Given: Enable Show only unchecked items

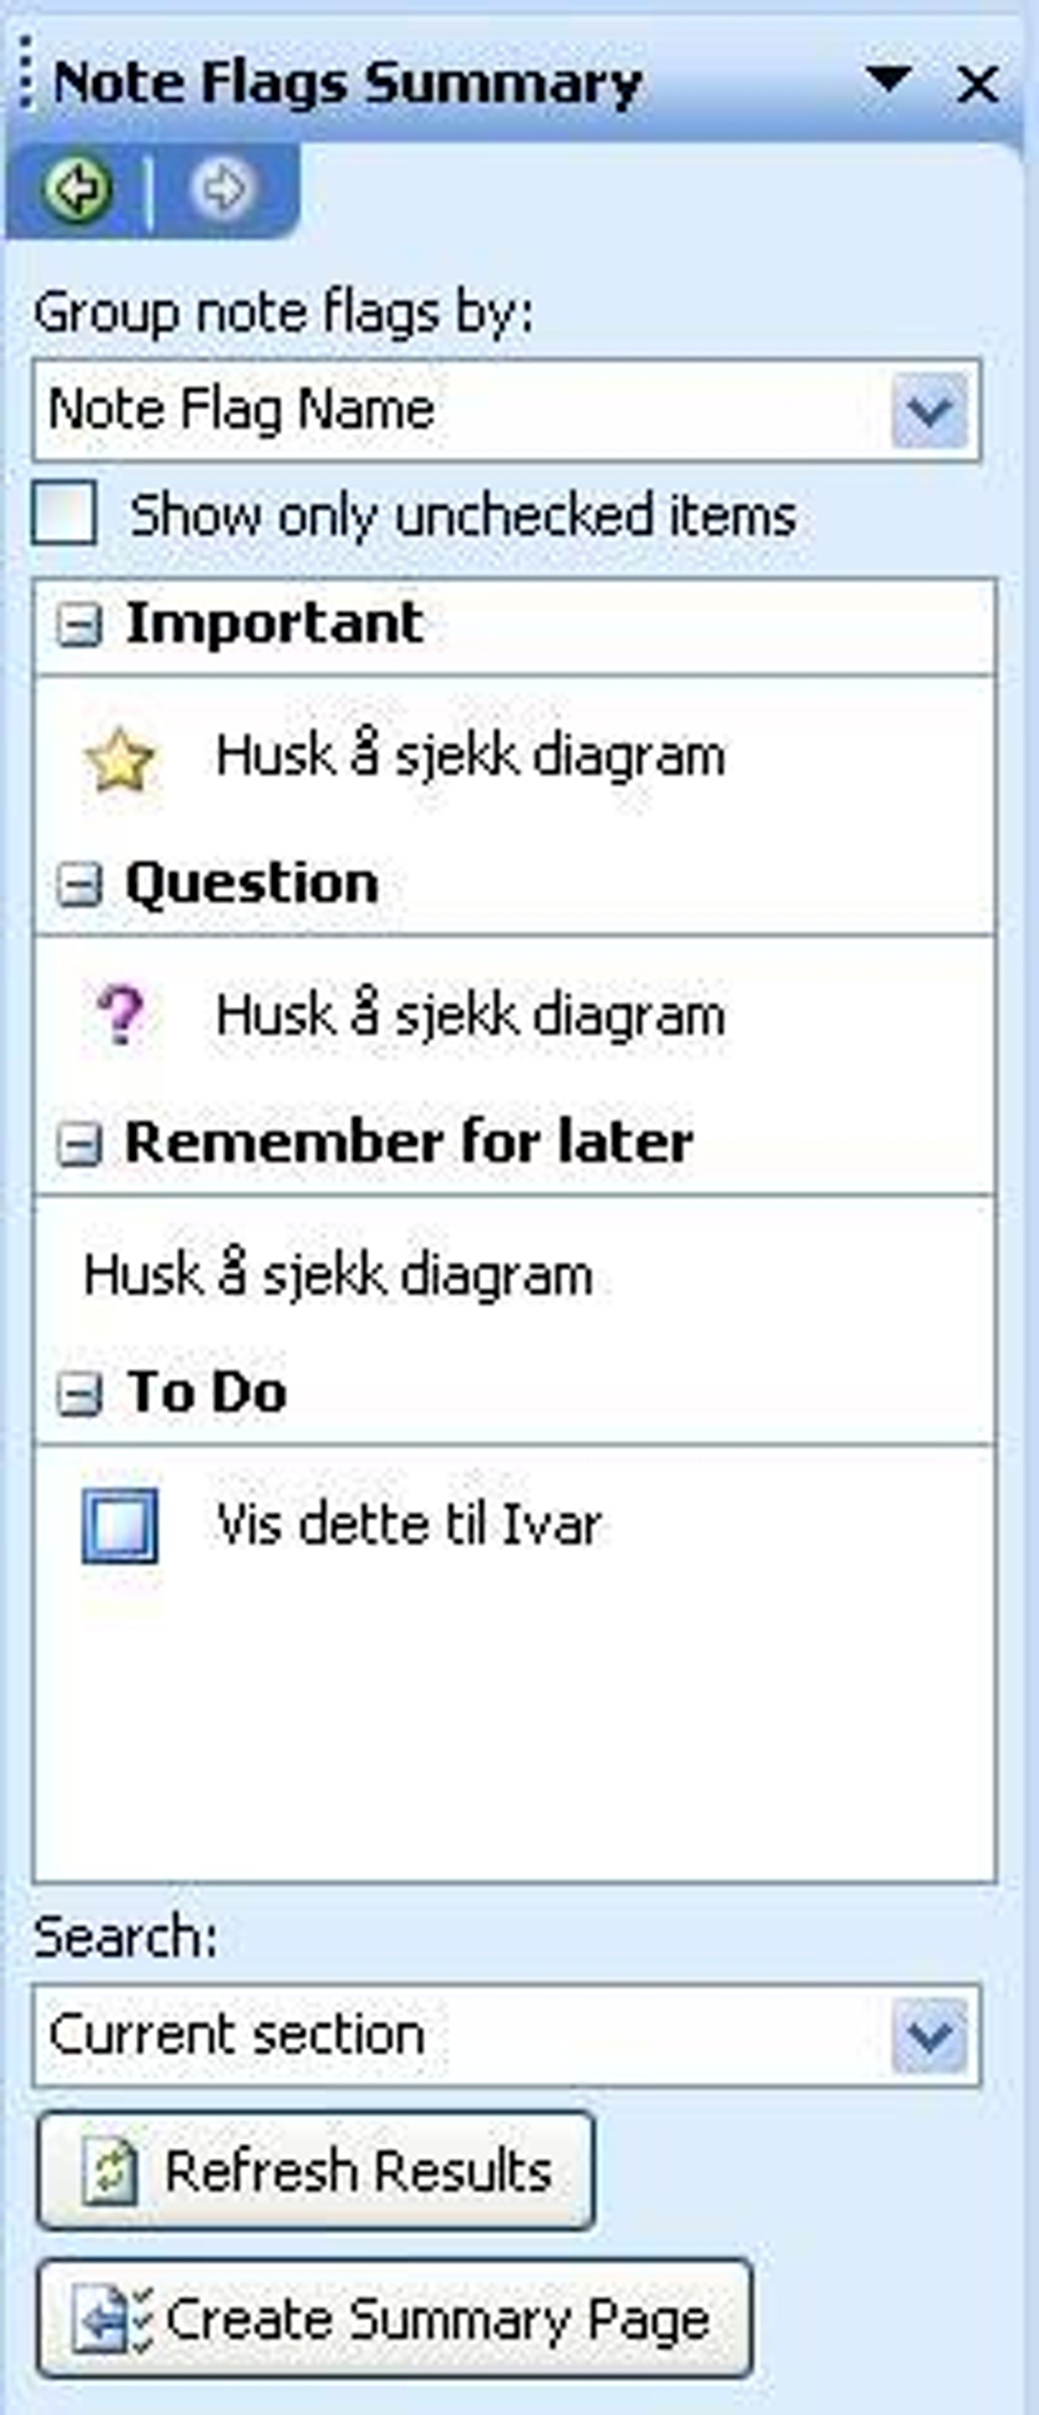Looking at the screenshot, I should tap(64, 513).
